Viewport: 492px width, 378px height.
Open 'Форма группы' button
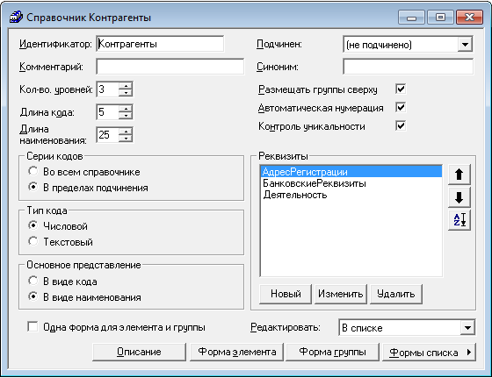pyautogui.click(x=333, y=352)
